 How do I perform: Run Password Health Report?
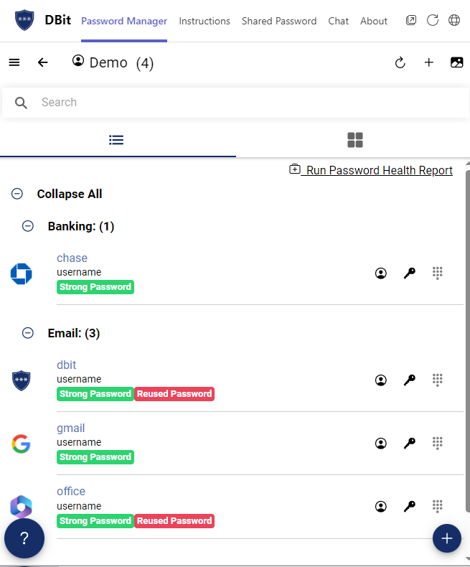pos(371,170)
